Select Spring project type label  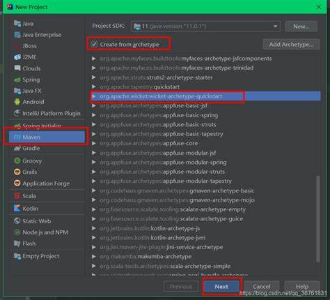pos(31,80)
